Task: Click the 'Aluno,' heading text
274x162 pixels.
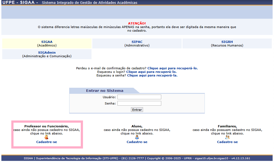Action: [137, 126]
